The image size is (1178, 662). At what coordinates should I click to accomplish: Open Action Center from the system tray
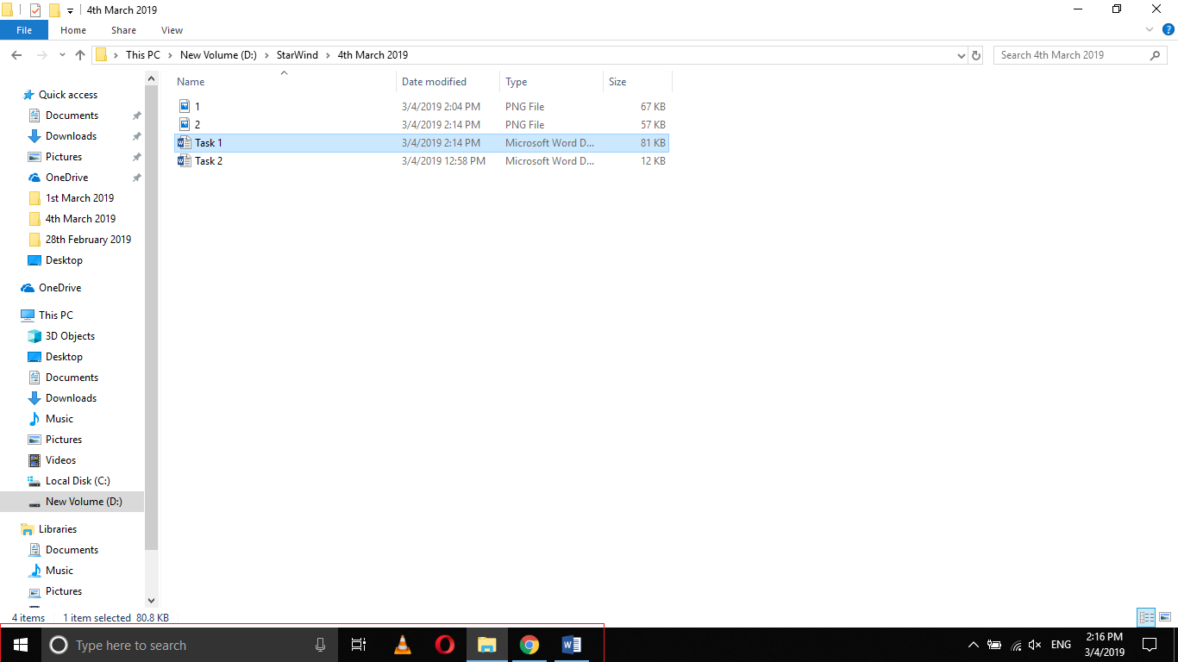tap(1150, 644)
